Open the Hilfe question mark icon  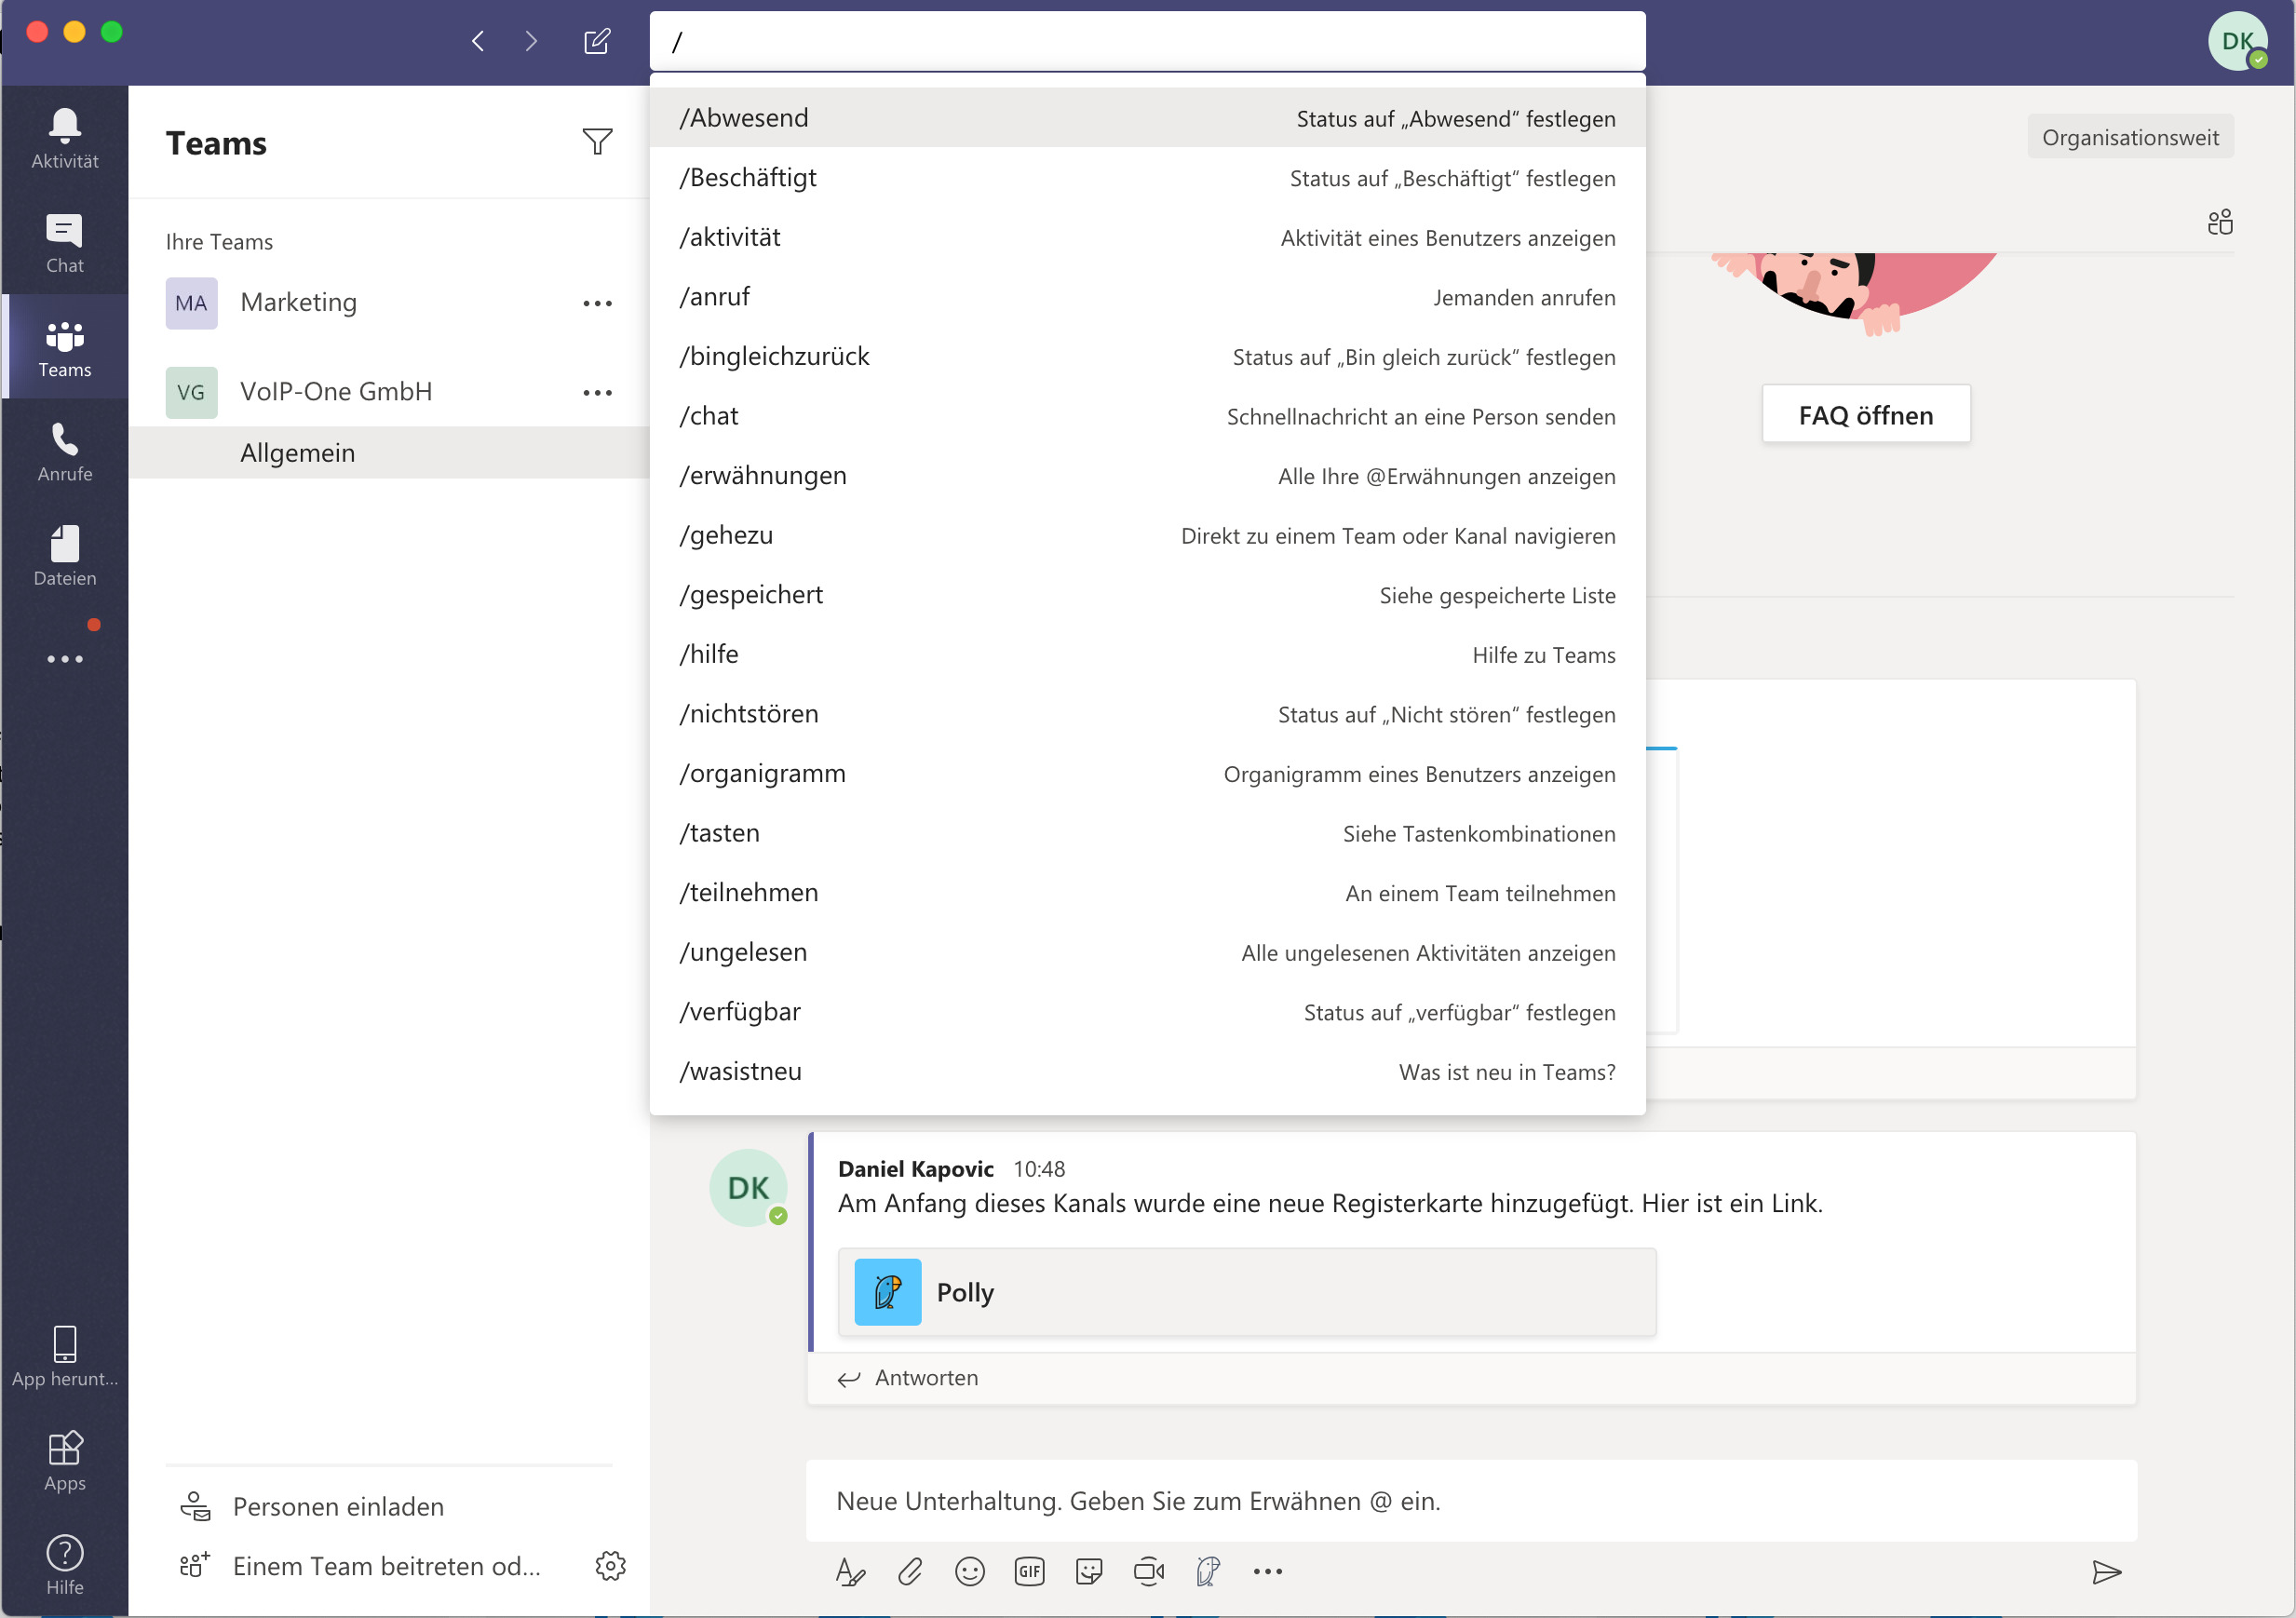click(65, 1564)
